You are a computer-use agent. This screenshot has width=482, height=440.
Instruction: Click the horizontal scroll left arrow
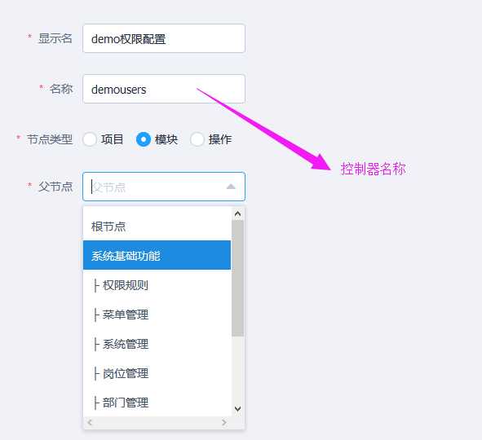[x=90, y=423]
